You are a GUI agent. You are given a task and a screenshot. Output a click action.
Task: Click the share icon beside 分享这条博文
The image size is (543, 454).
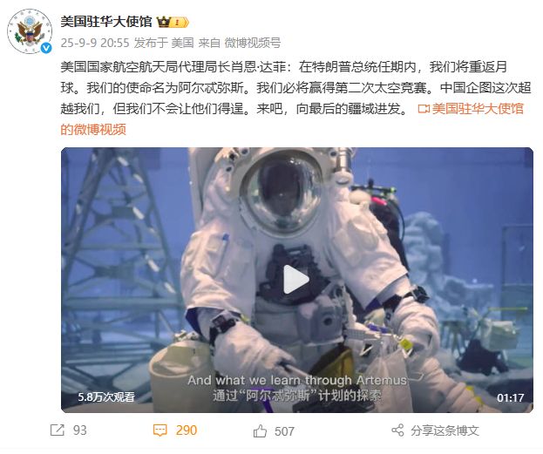pyautogui.click(x=397, y=430)
